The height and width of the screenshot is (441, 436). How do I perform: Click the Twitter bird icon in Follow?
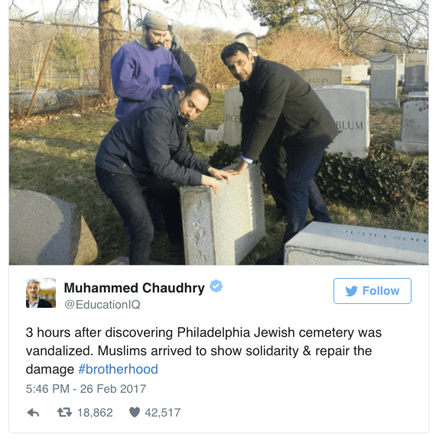pos(351,291)
